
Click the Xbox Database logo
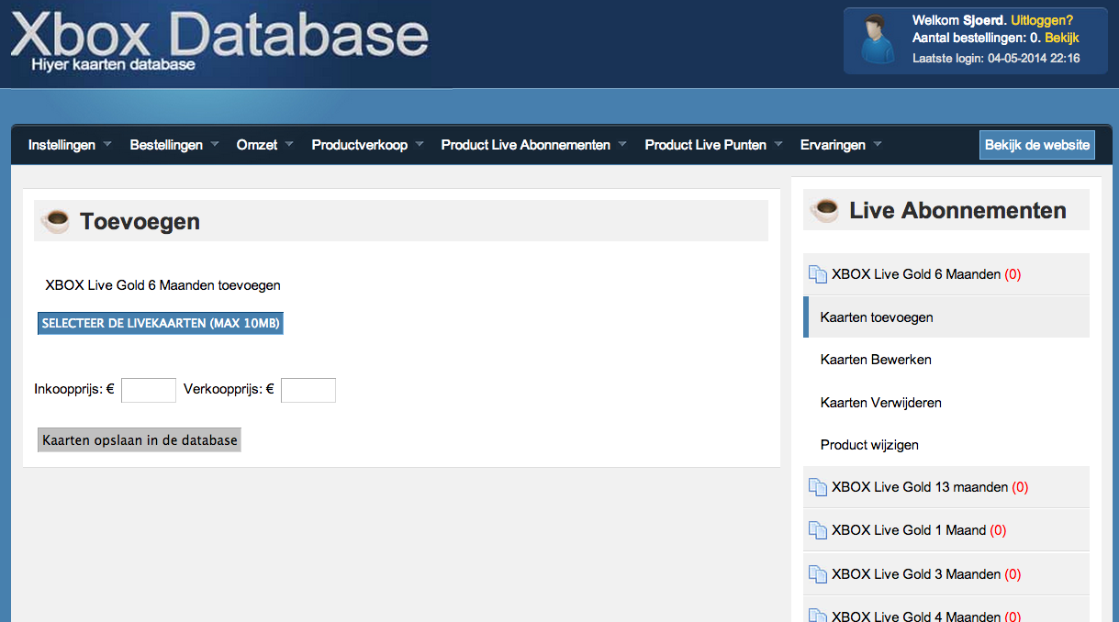click(x=220, y=35)
